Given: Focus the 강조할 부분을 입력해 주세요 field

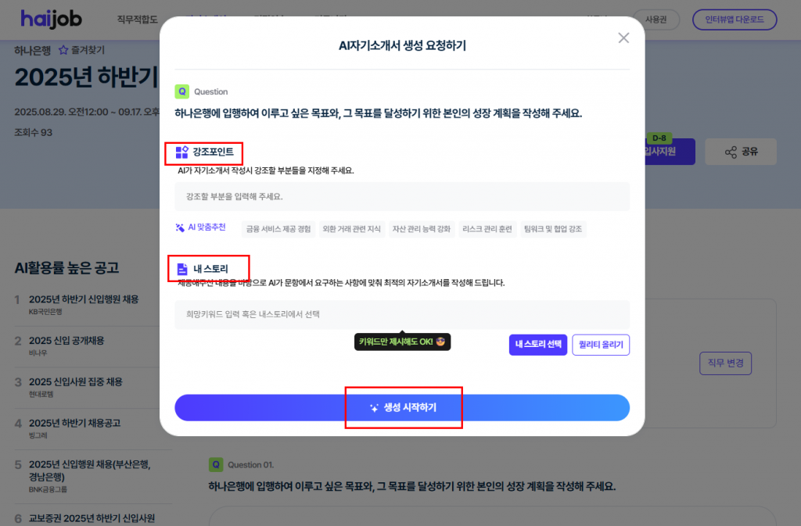Looking at the screenshot, I should click(x=402, y=197).
